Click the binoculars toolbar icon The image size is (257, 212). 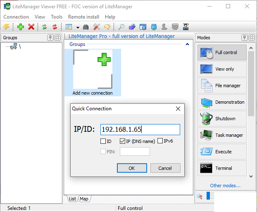pyautogui.click(x=86, y=27)
